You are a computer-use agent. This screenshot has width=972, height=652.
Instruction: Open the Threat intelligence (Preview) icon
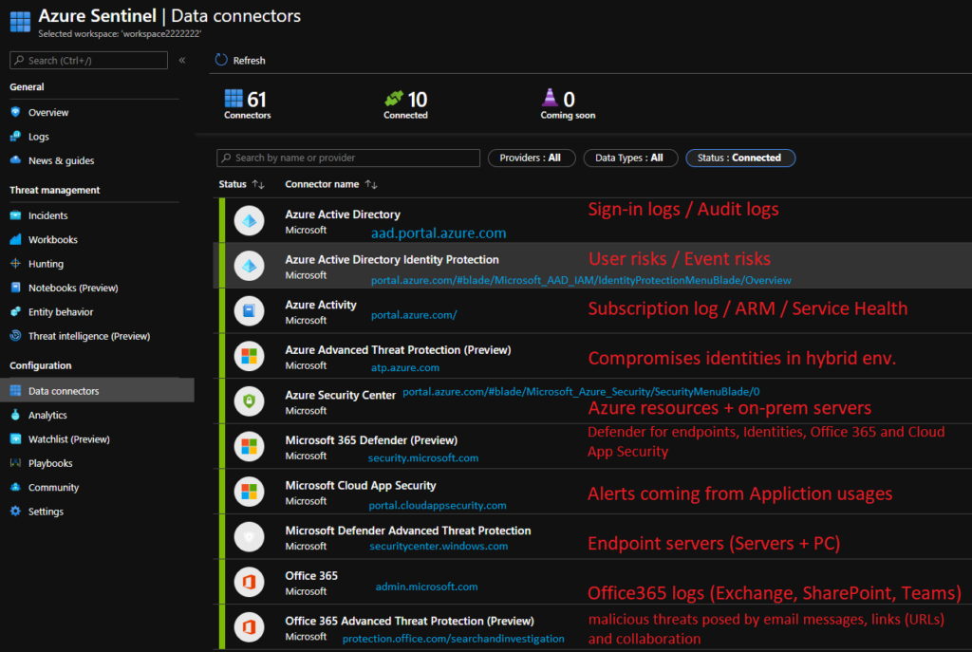(x=15, y=336)
